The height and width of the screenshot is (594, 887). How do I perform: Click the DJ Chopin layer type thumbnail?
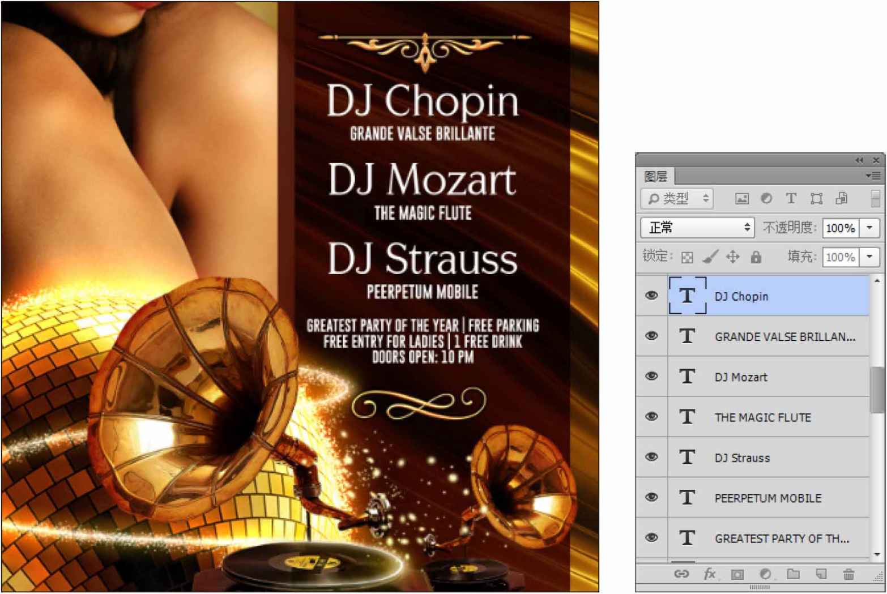pyautogui.click(x=688, y=296)
